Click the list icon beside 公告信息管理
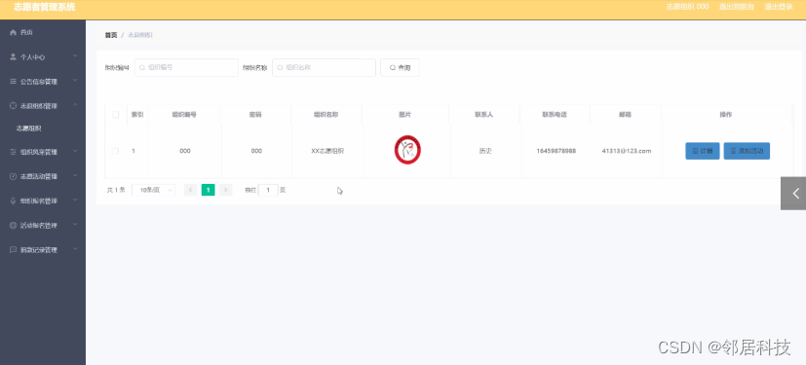The height and width of the screenshot is (365, 806). [x=14, y=81]
